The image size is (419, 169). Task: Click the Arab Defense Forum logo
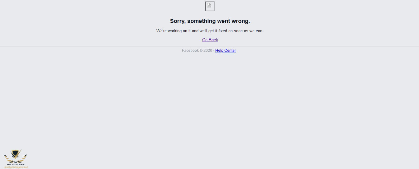16,159
